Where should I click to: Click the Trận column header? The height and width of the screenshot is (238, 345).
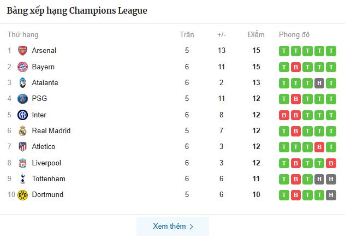click(187, 35)
